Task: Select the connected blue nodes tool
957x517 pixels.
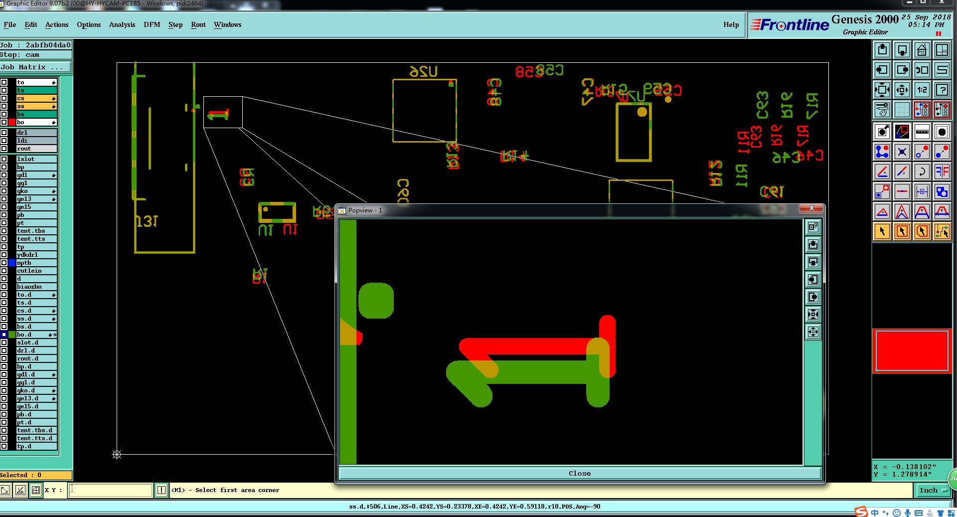Action: 882,152
